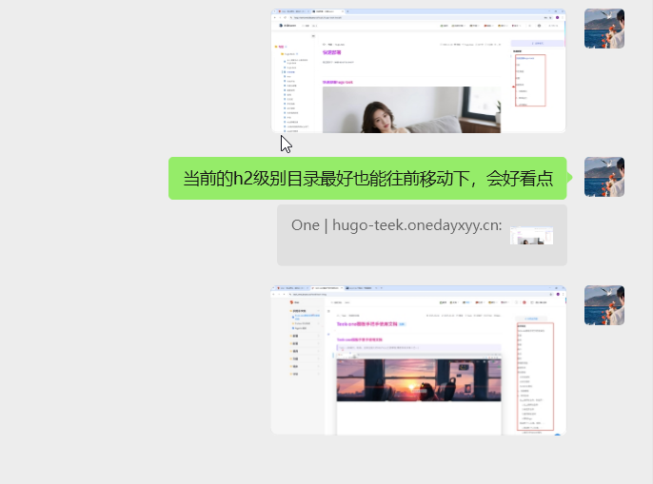Click the sender avatar beside the top screenshot

pos(604,29)
